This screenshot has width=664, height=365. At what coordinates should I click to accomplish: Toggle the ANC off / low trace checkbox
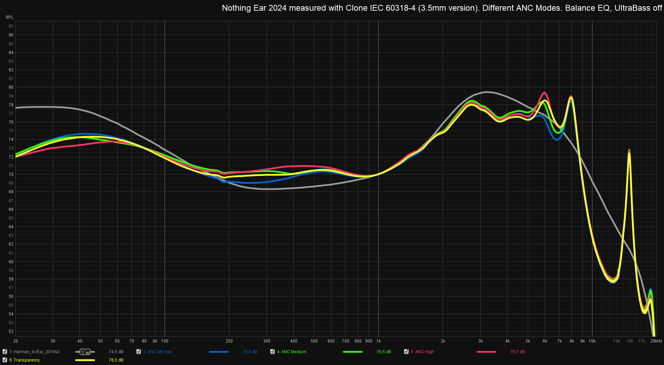(139, 351)
